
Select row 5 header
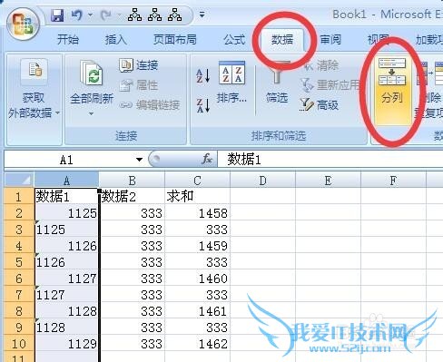point(19,262)
